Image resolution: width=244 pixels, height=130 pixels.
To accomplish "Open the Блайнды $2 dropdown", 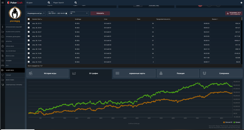I will [x=79, y=13].
